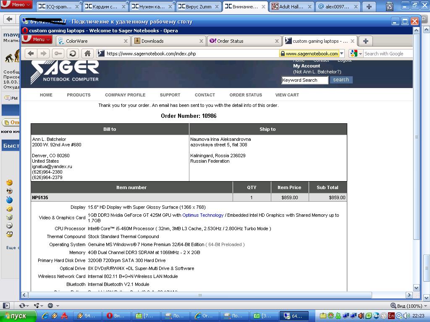430x322 pixels.
Task: Click the Sager Notebook Computer logo
Action: [65, 72]
